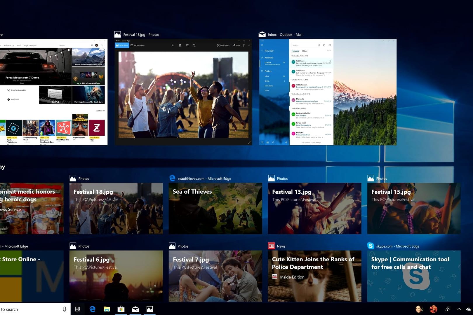The image size is (473, 315).
Task: Open the Edit & Create dropdown in Photos
Action: (224, 45)
